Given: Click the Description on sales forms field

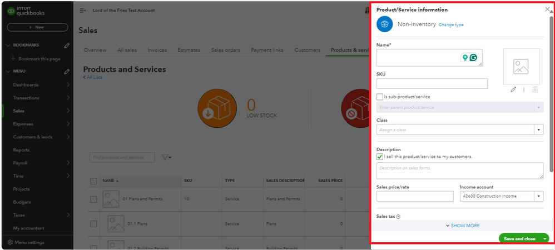Looking at the screenshot, I should 460,171.
